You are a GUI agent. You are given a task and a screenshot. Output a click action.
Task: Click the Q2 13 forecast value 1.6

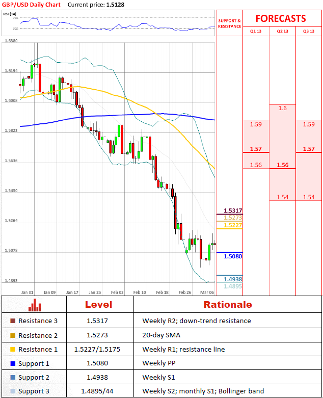tap(282, 108)
